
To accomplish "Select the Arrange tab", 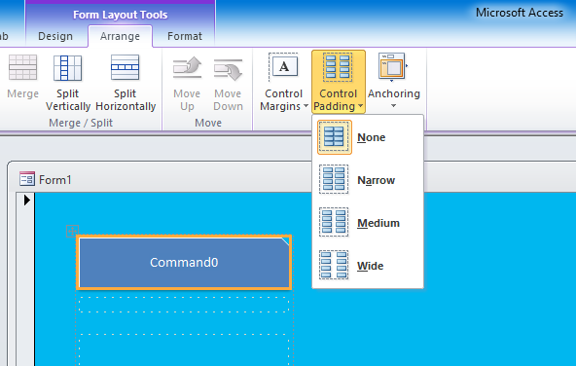I will [x=120, y=36].
